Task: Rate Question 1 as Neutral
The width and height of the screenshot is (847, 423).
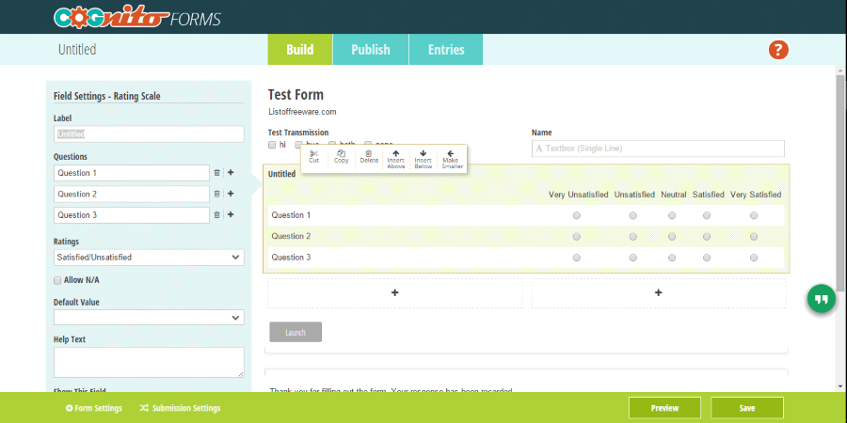Action: (672, 215)
